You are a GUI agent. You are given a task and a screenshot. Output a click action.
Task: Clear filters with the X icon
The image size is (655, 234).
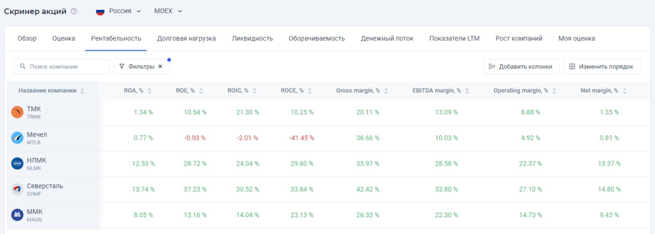(x=160, y=66)
